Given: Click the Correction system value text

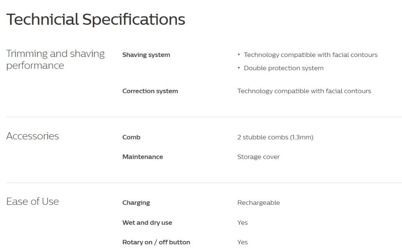Looking at the screenshot, I should [x=304, y=91].
